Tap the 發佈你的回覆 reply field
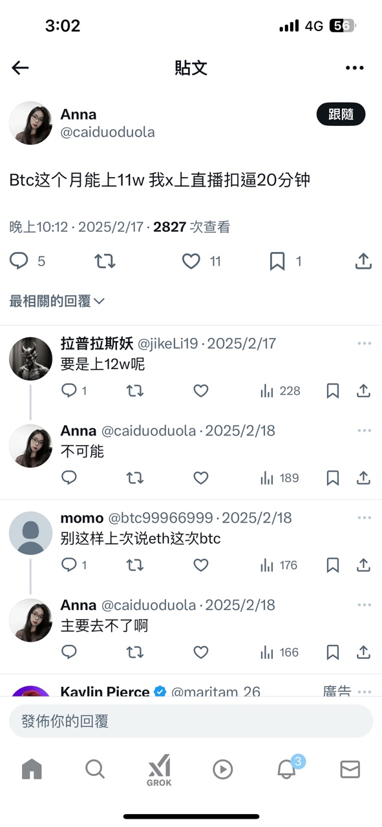The image size is (382, 827). tap(191, 721)
